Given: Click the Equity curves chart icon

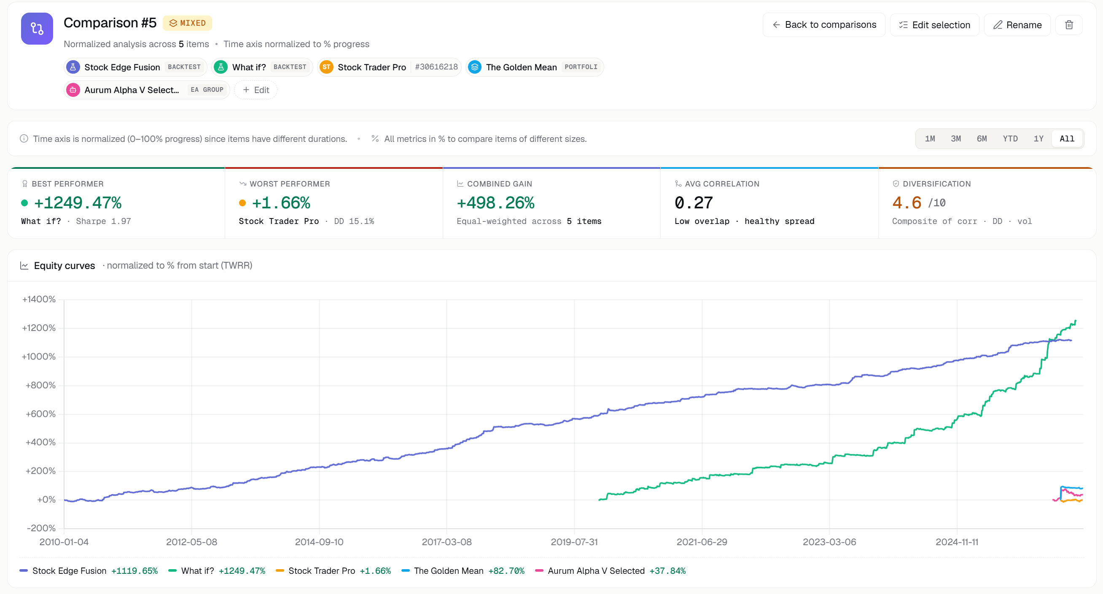Looking at the screenshot, I should click(x=24, y=266).
